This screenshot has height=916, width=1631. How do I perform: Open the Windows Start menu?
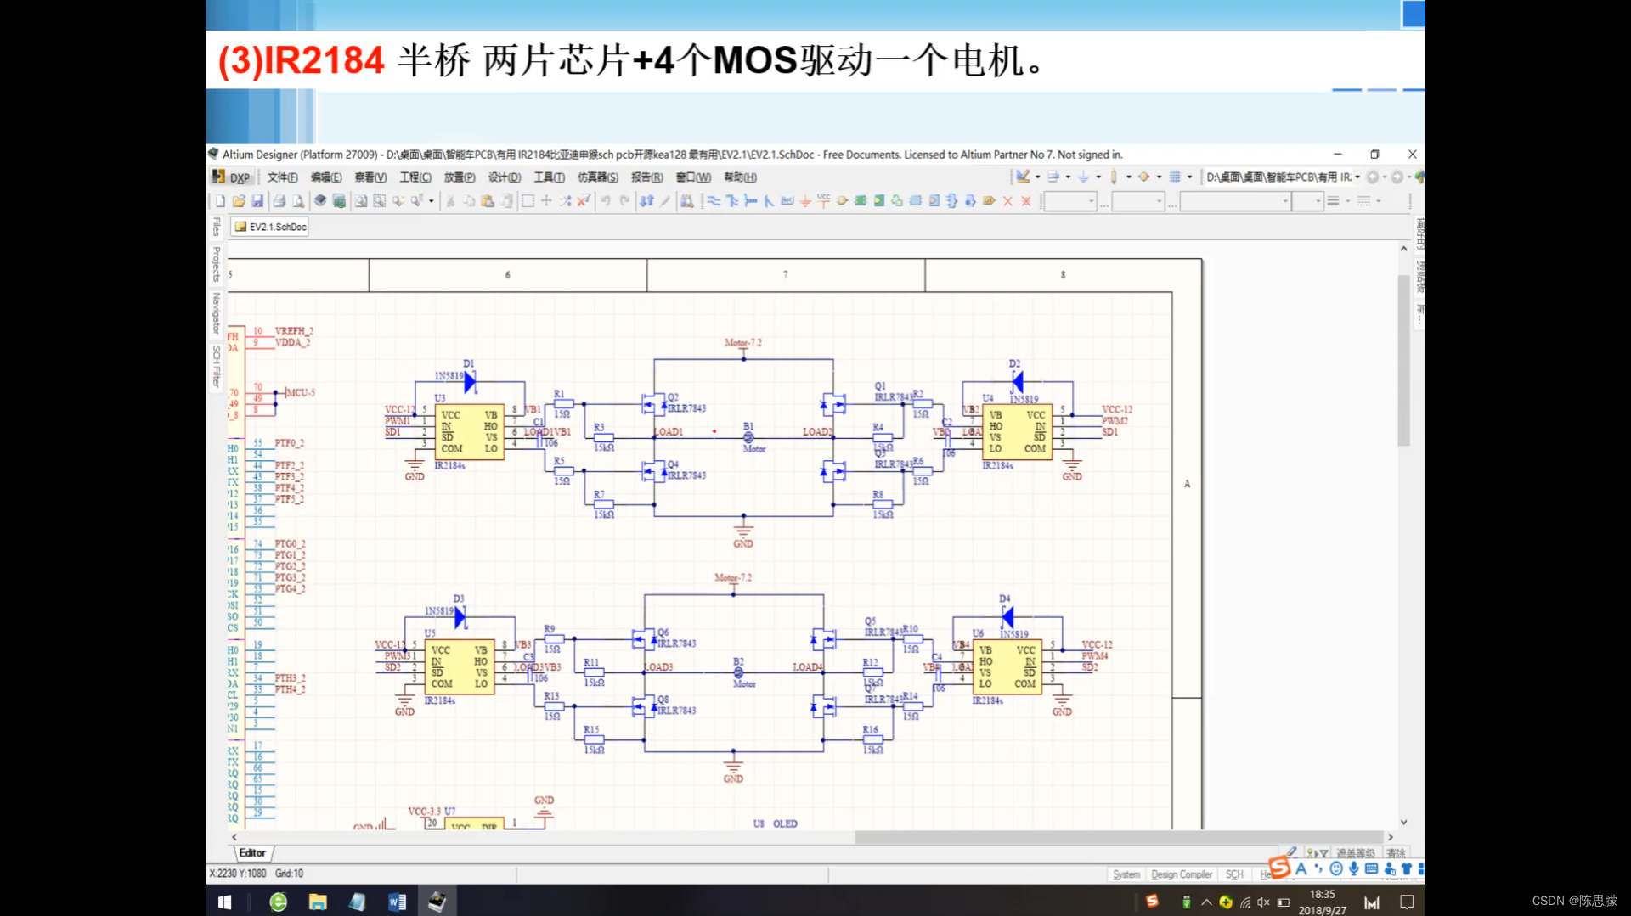(224, 902)
